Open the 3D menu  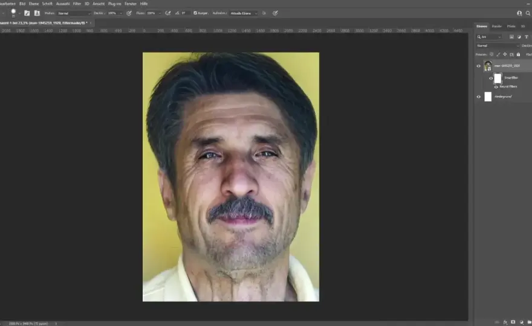[x=87, y=4]
